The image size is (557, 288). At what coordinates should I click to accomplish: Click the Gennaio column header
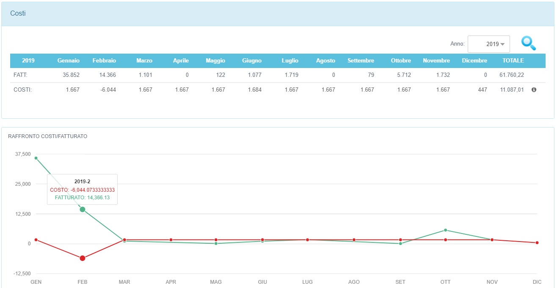(68, 60)
